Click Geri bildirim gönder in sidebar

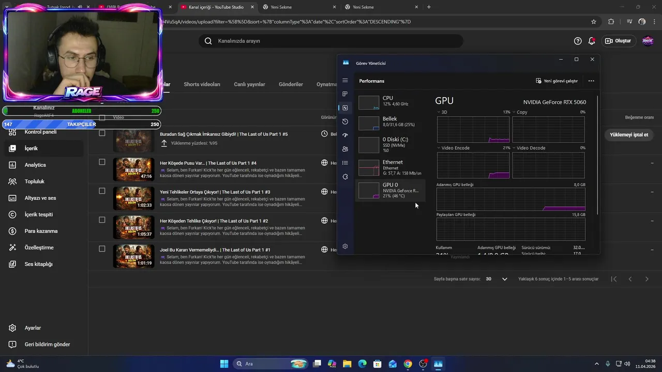click(x=44, y=345)
